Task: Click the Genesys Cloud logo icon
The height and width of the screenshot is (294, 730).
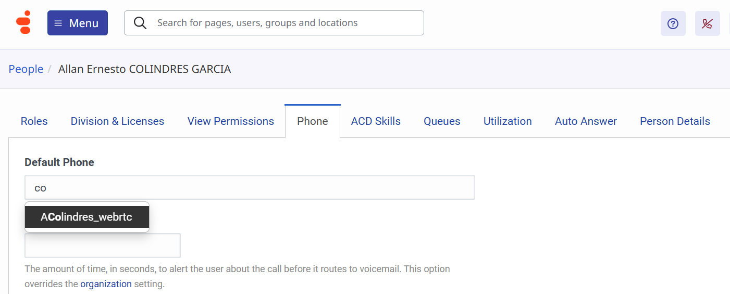Action: click(23, 22)
